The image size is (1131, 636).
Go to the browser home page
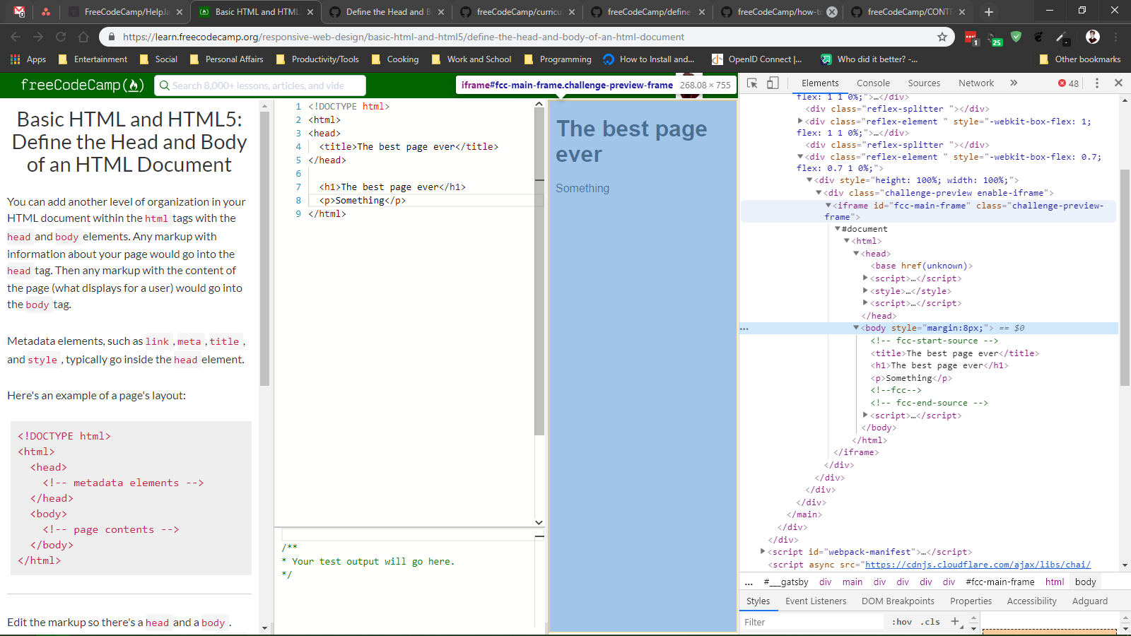pyautogui.click(x=83, y=37)
